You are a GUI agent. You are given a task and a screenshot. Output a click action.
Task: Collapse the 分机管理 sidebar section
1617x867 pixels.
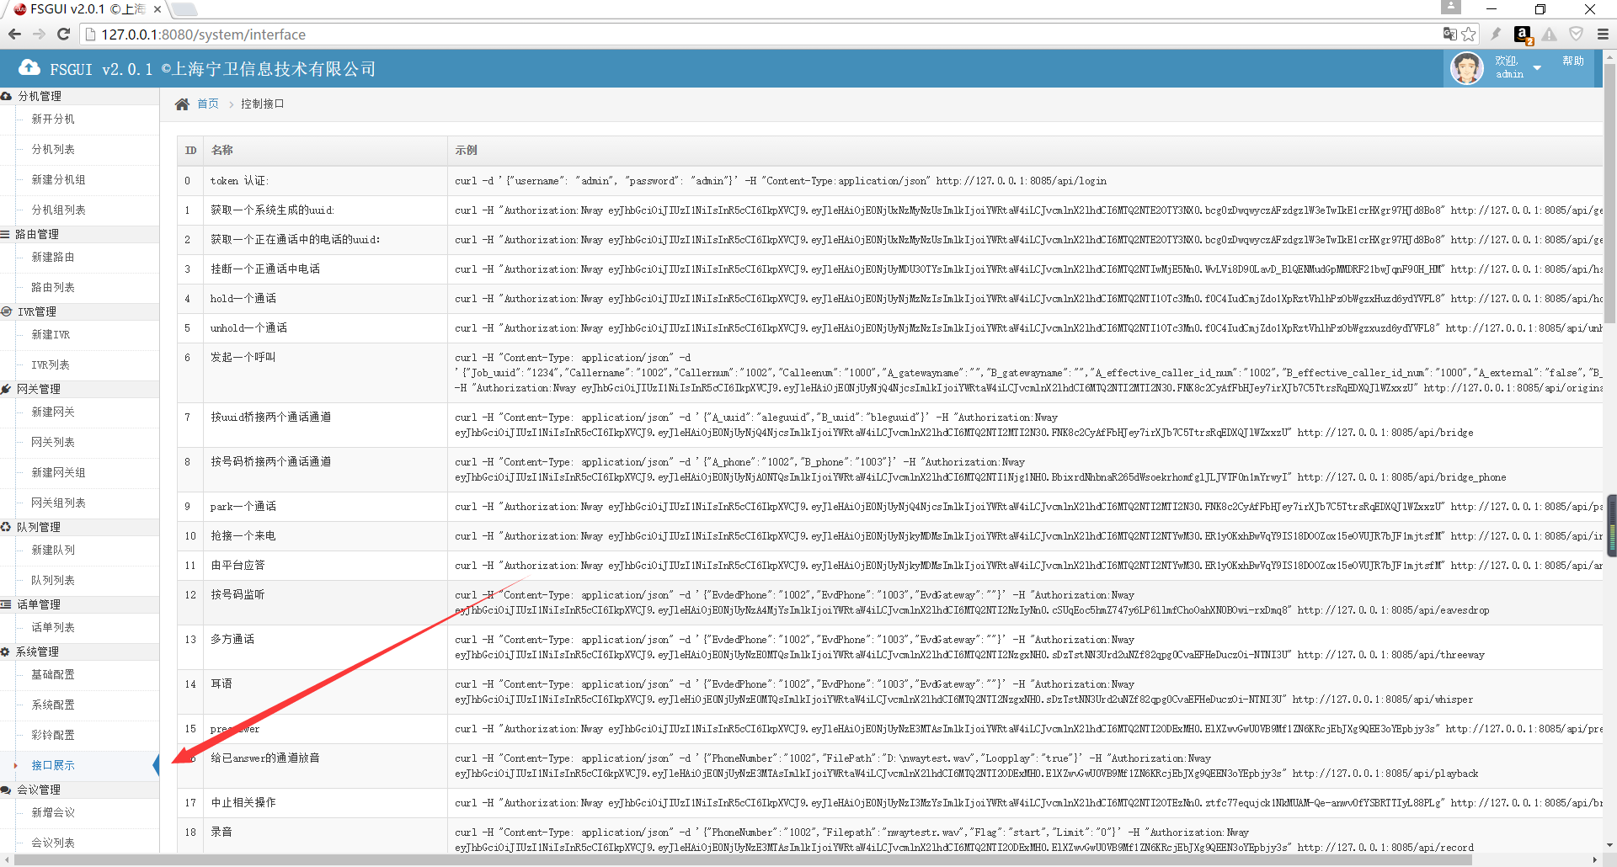pyautogui.click(x=40, y=96)
